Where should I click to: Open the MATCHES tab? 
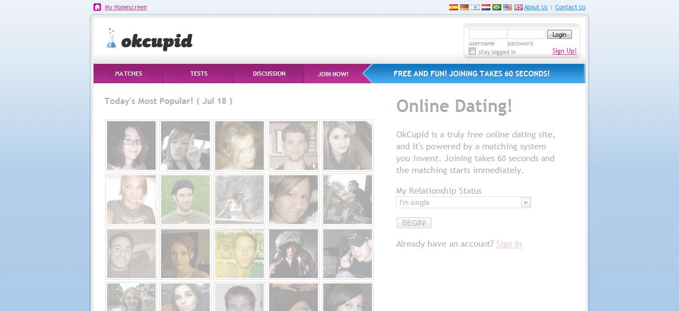[x=129, y=74]
